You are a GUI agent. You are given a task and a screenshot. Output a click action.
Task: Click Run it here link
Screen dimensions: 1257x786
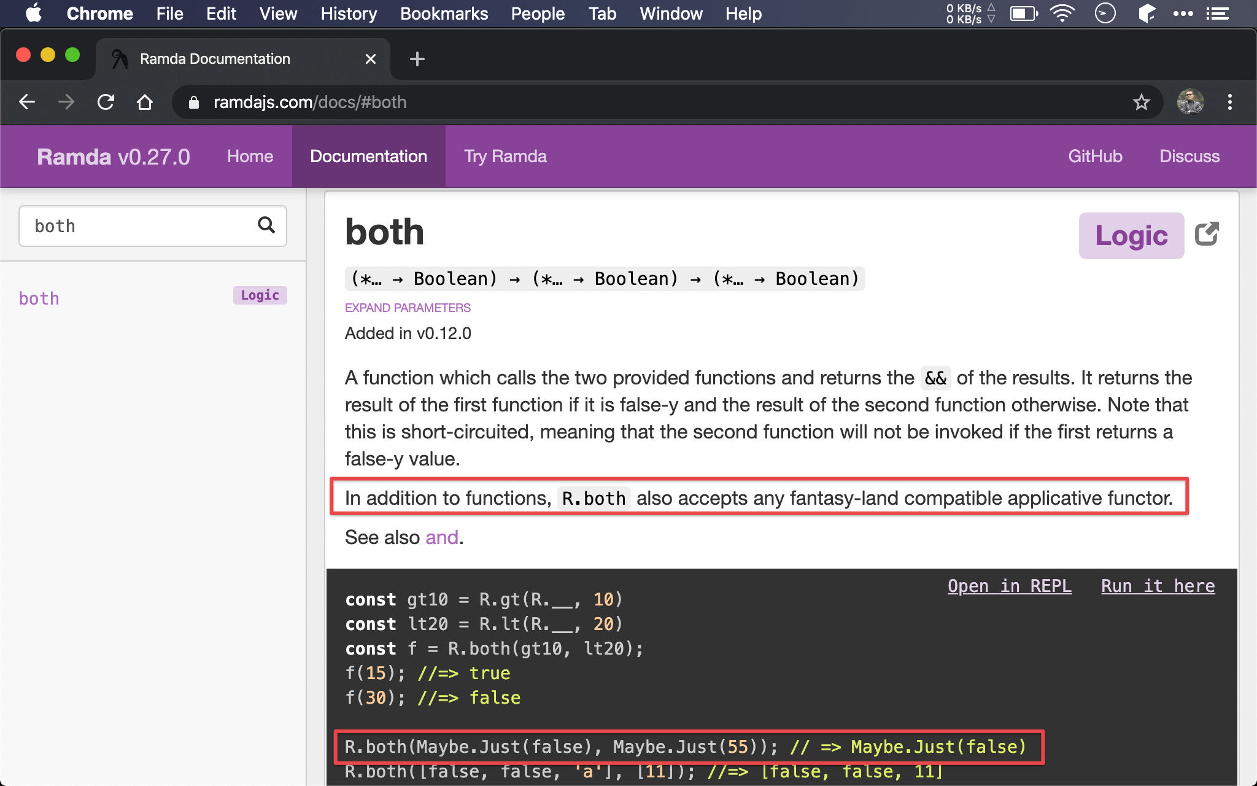point(1158,586)
